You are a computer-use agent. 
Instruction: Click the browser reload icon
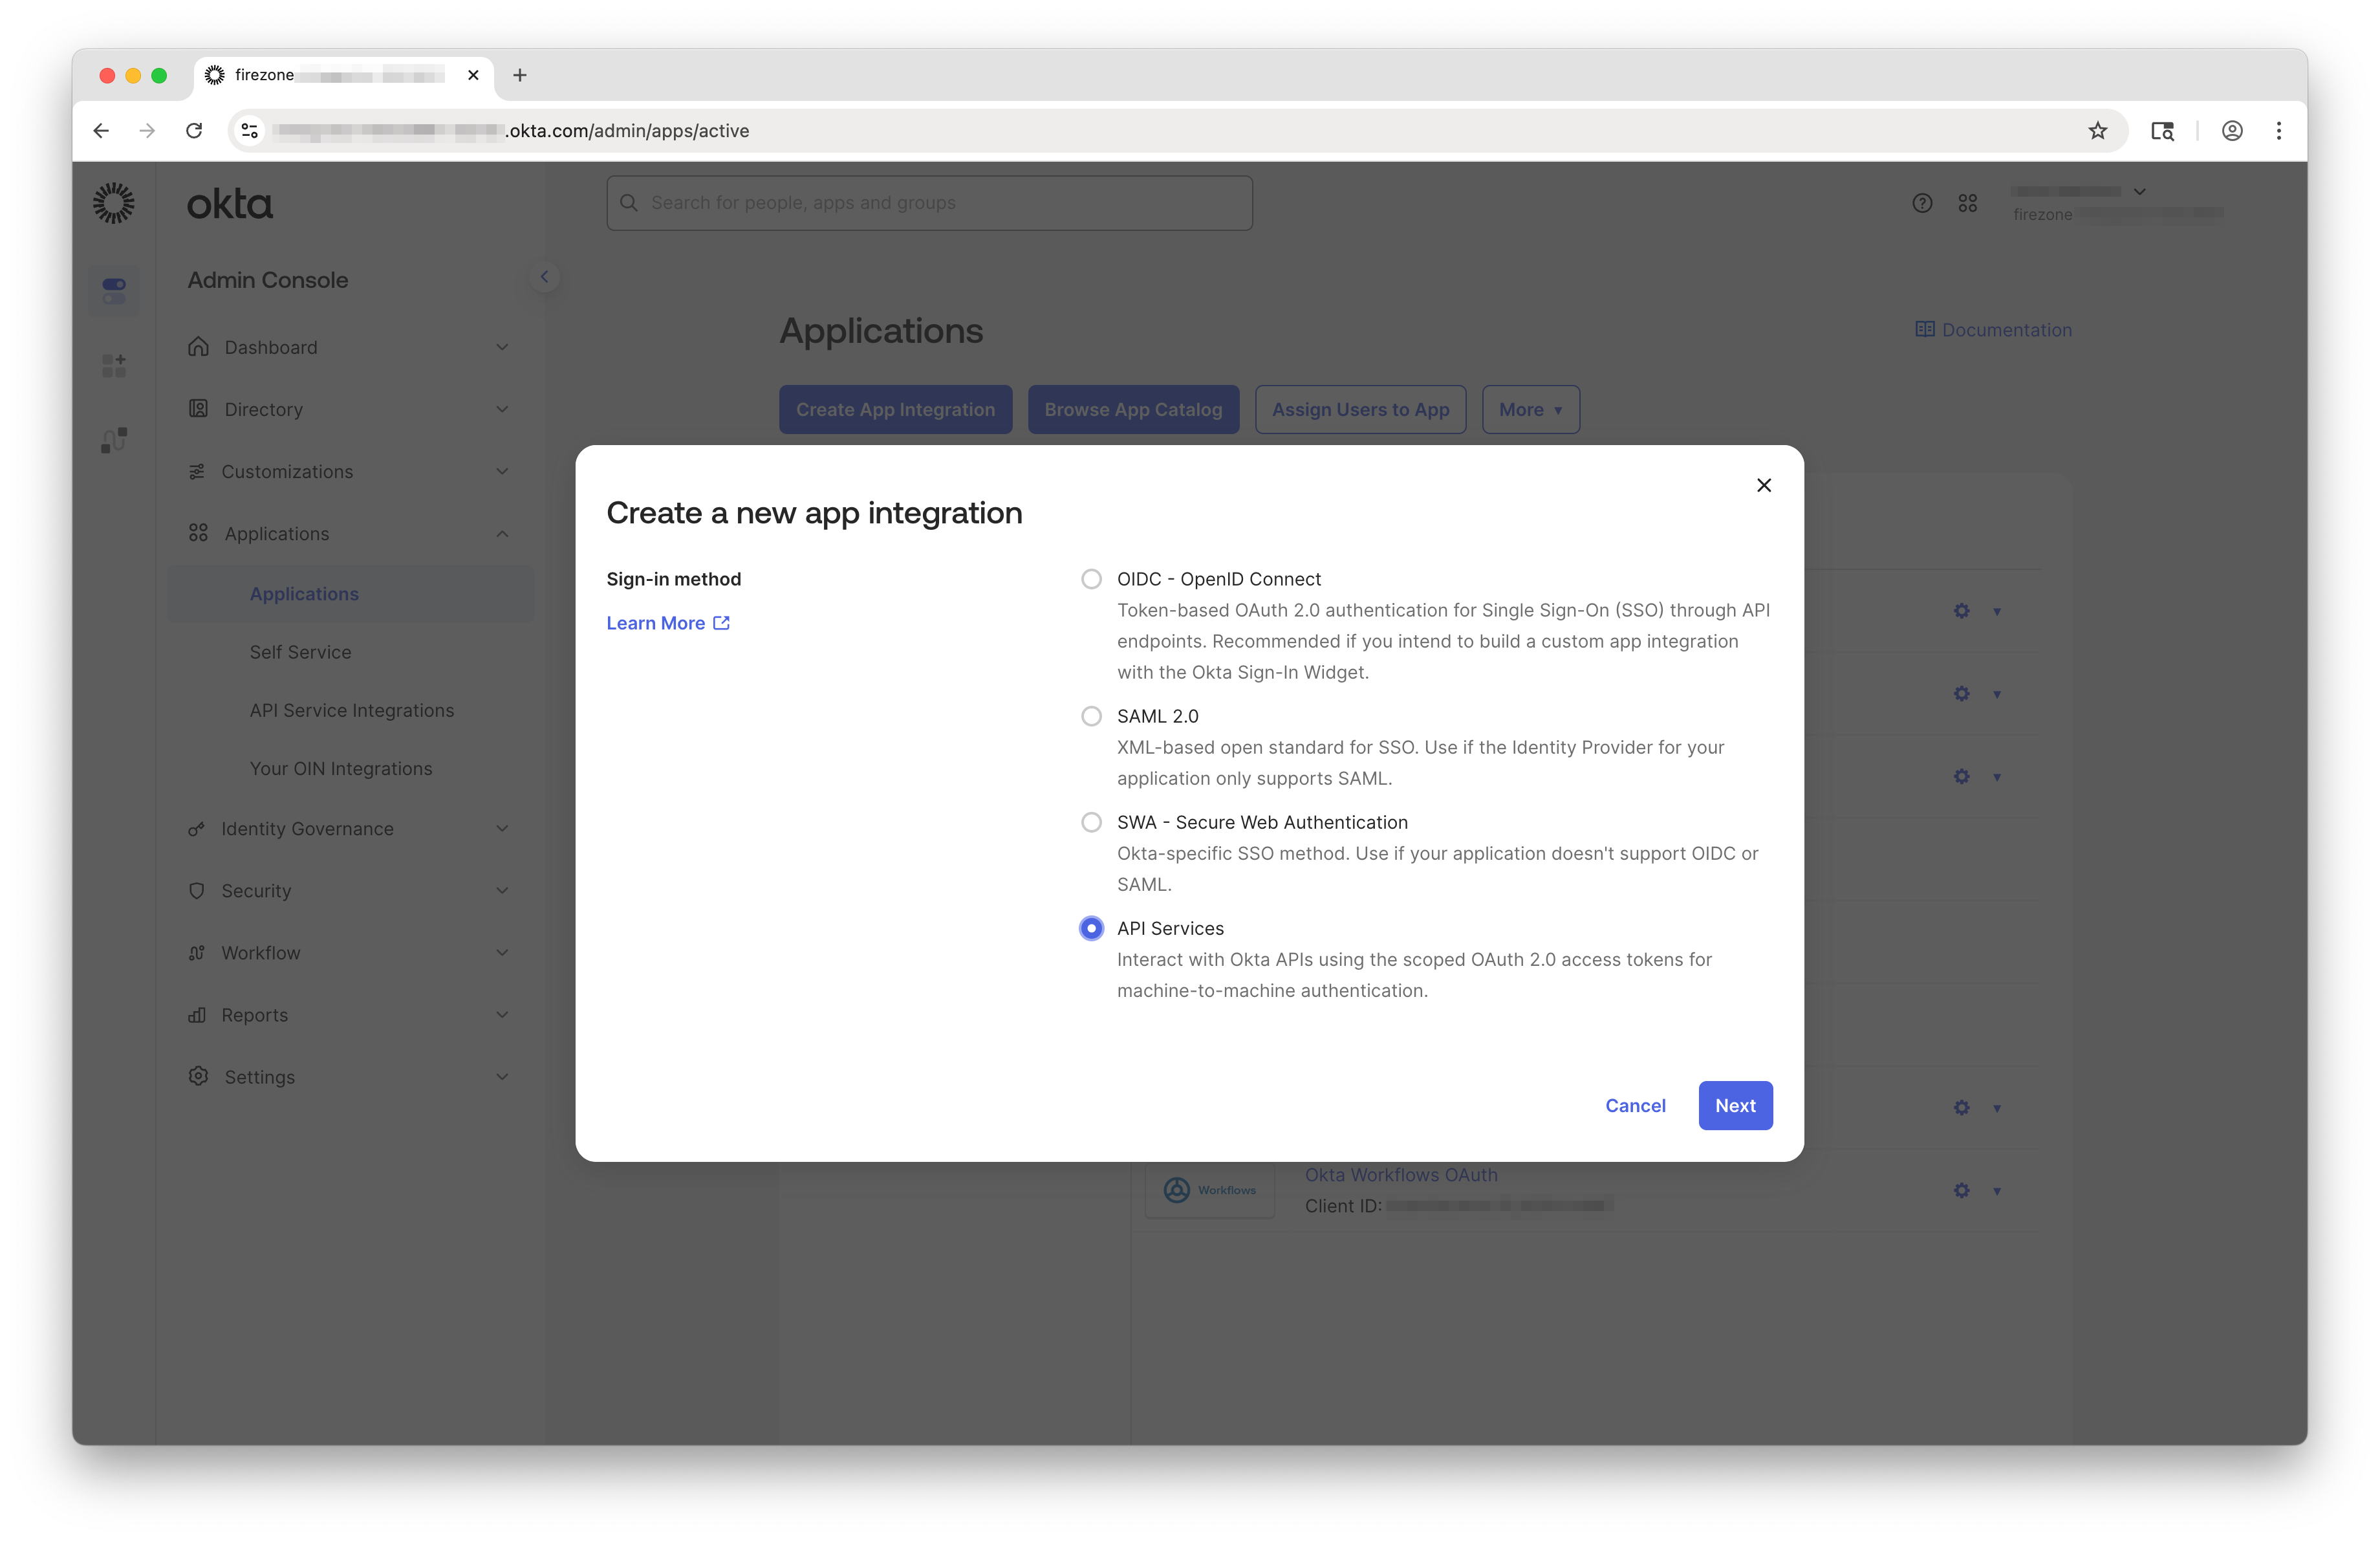coord(194,131)
